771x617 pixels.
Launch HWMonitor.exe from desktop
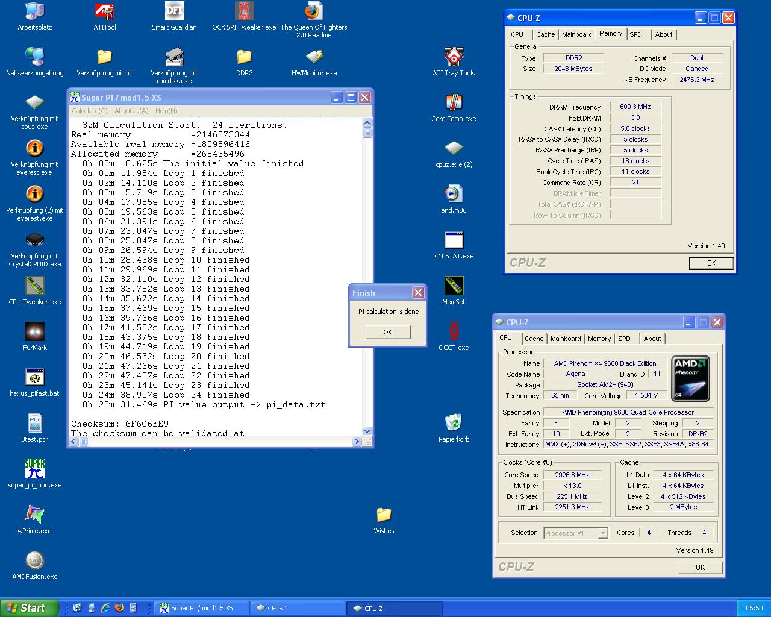click(314, 62)
